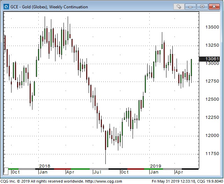Click the 13500 price axis label
Viewport: 224px width, 184px height.
click(x=212, y=27)
